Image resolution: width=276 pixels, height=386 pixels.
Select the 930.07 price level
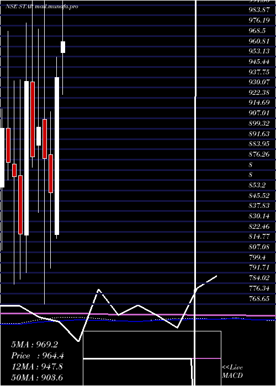[259, 82]
